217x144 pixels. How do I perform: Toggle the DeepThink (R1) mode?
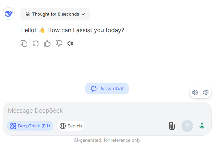[30, 126]
